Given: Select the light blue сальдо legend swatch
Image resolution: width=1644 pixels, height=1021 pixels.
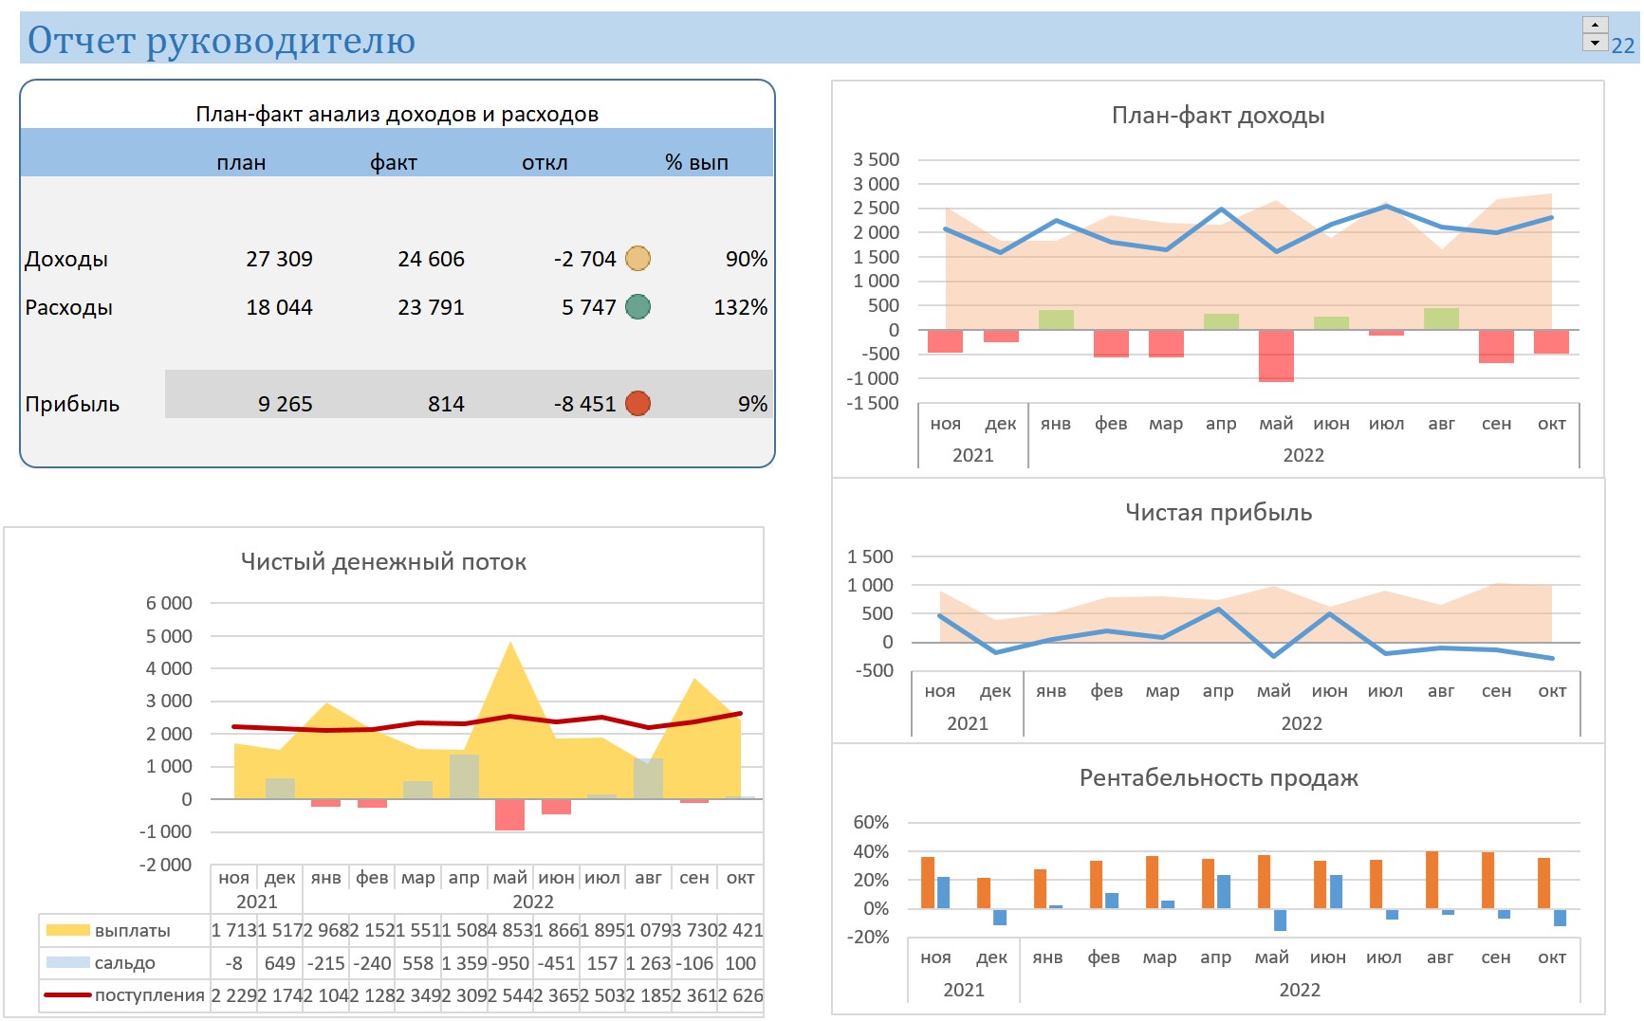Looking at the screenshot, I should (67, 963).
